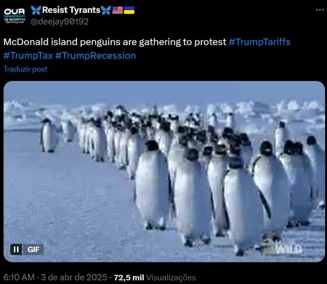This screenshot has width=327, height=284.
Task: Click the left butterfly emoji in name
Action: click(36, 10)
